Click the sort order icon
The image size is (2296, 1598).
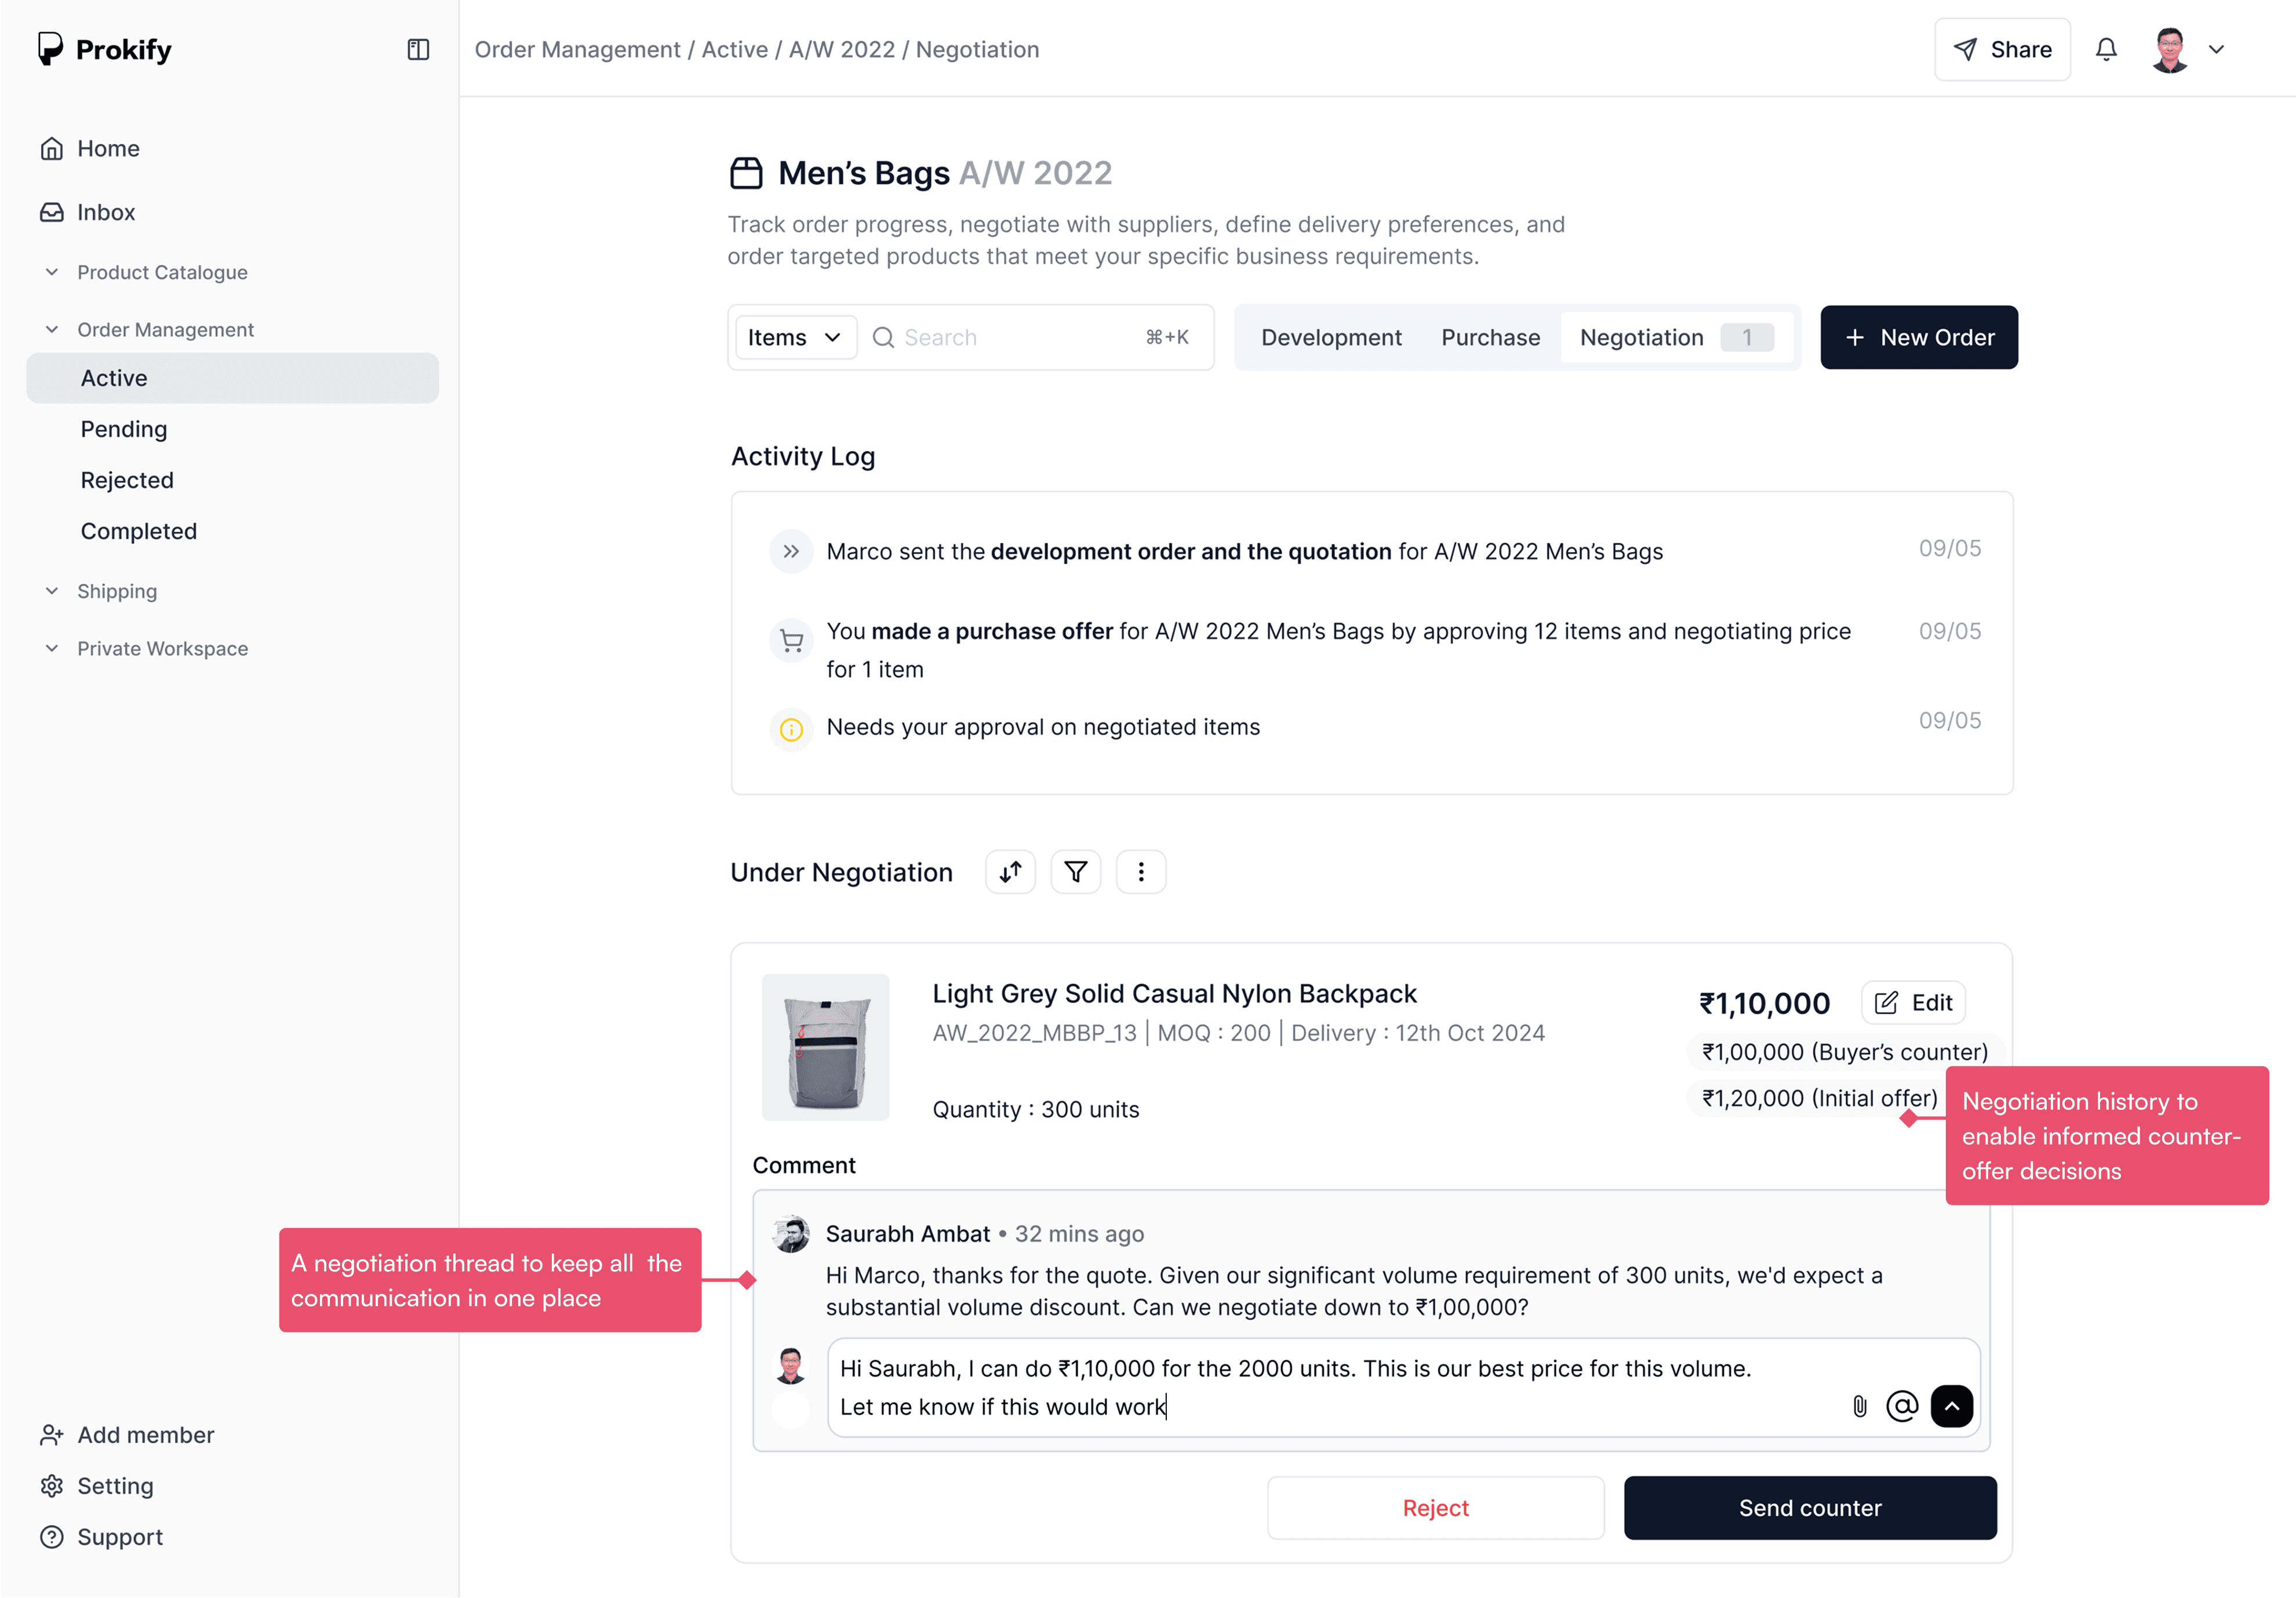pos(1010,872)
